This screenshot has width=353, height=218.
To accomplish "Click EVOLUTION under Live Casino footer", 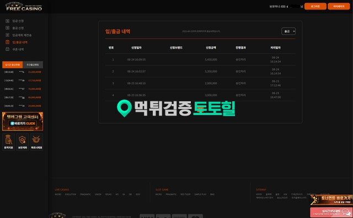I will [71, 194].
